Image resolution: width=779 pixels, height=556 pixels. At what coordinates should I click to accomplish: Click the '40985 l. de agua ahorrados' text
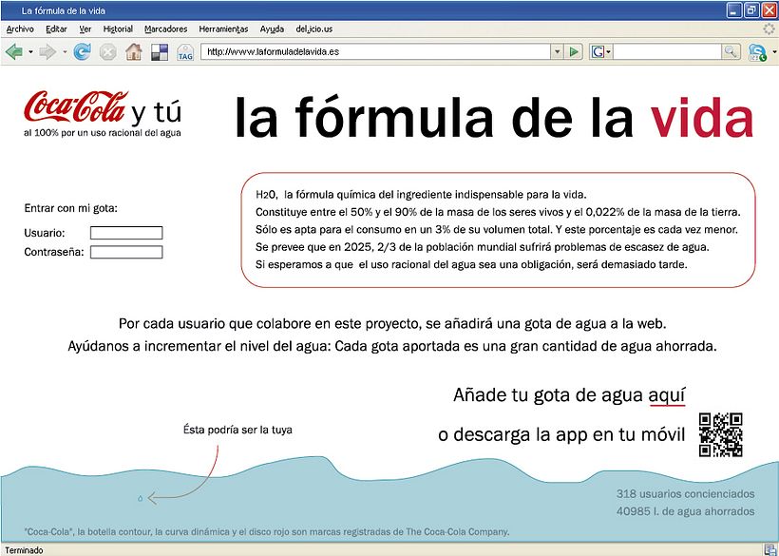click(686, 511)
